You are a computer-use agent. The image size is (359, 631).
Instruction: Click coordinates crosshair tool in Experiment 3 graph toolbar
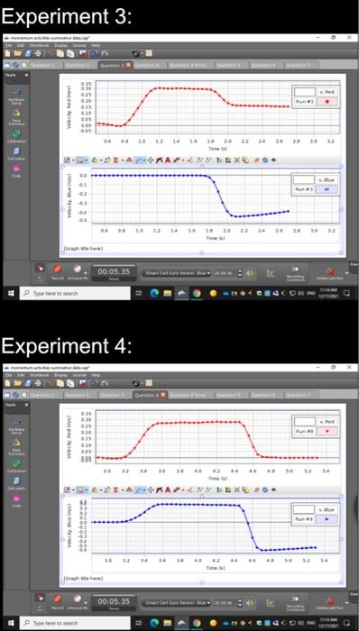152,160
